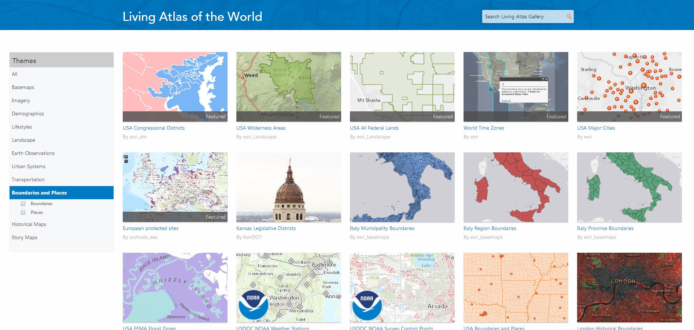694x330 pixels.
Task: Click the esri_dm author name
Action: pos(138,137)
